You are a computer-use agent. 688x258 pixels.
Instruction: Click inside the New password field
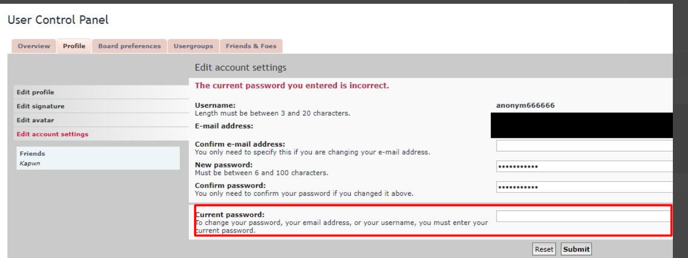click(x=584, y=167)
